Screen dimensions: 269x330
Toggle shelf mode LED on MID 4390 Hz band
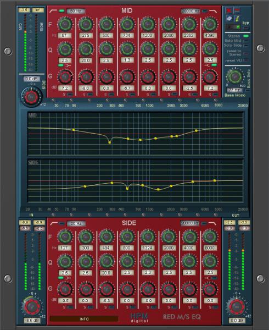pyautogui.click(x=214, y=65)
